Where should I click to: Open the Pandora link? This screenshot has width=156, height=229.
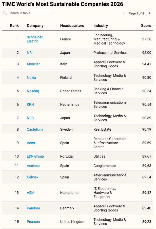pos(33,208)
